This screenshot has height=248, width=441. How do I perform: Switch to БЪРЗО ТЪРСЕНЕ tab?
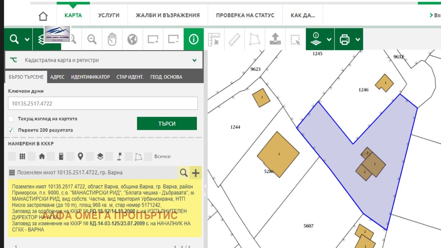(26, 77)
